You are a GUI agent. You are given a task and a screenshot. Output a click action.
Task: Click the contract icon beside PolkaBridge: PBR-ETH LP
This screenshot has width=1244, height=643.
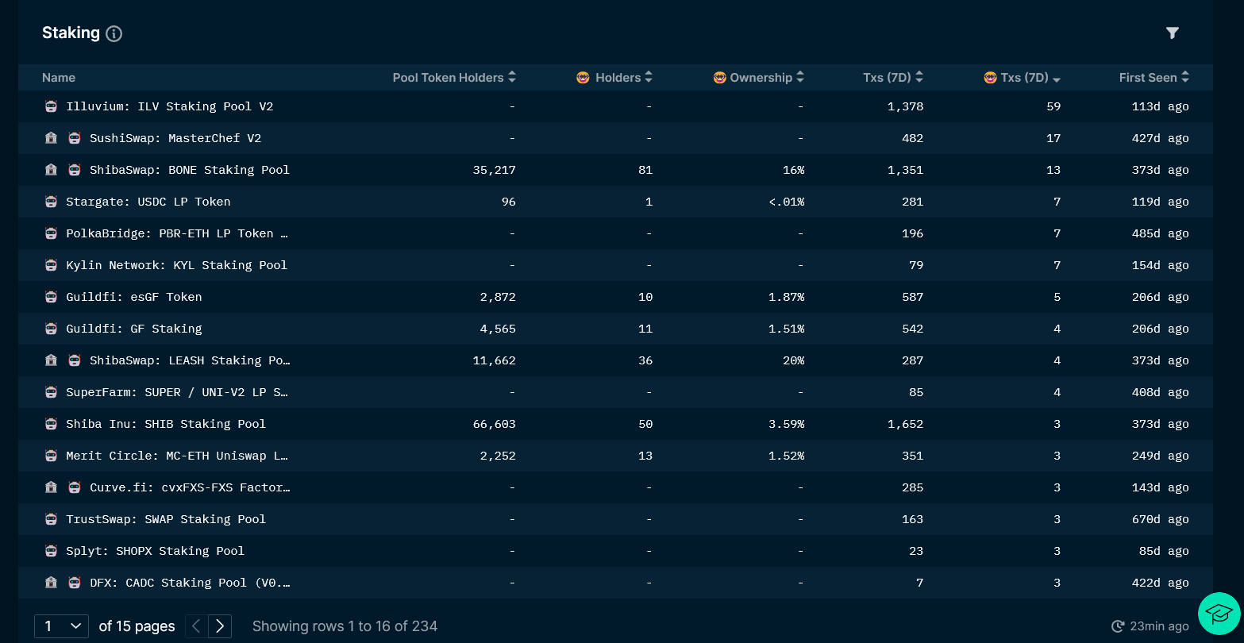[x=51, y=233]
